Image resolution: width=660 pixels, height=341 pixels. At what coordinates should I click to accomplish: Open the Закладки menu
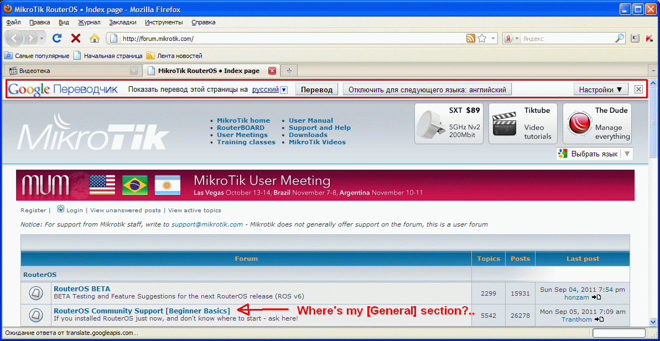tap(122, 22)
